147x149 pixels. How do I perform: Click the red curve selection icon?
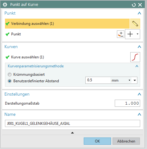(135, 57)
